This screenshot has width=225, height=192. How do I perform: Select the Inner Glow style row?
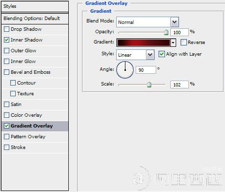35,62
